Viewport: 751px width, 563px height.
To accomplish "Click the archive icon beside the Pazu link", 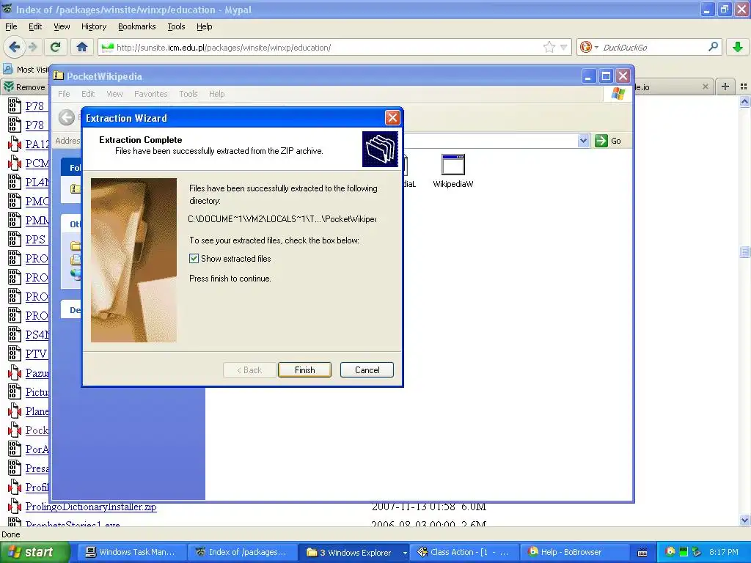I will click(15, 373).
